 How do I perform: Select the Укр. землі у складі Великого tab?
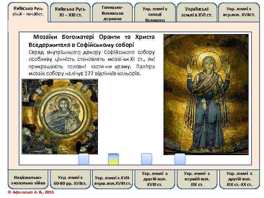155,12
